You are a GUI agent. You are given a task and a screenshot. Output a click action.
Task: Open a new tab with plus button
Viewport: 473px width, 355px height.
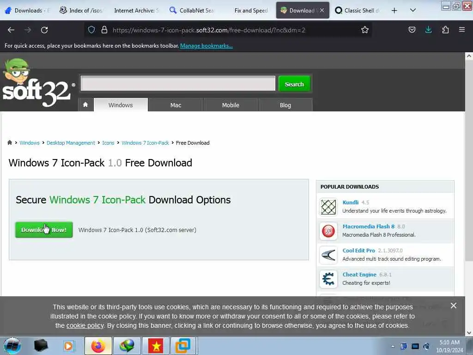[394, 11]
